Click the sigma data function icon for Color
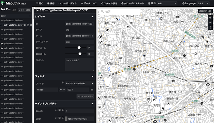This screenshot has height=123, width=214. pos(63,118)
